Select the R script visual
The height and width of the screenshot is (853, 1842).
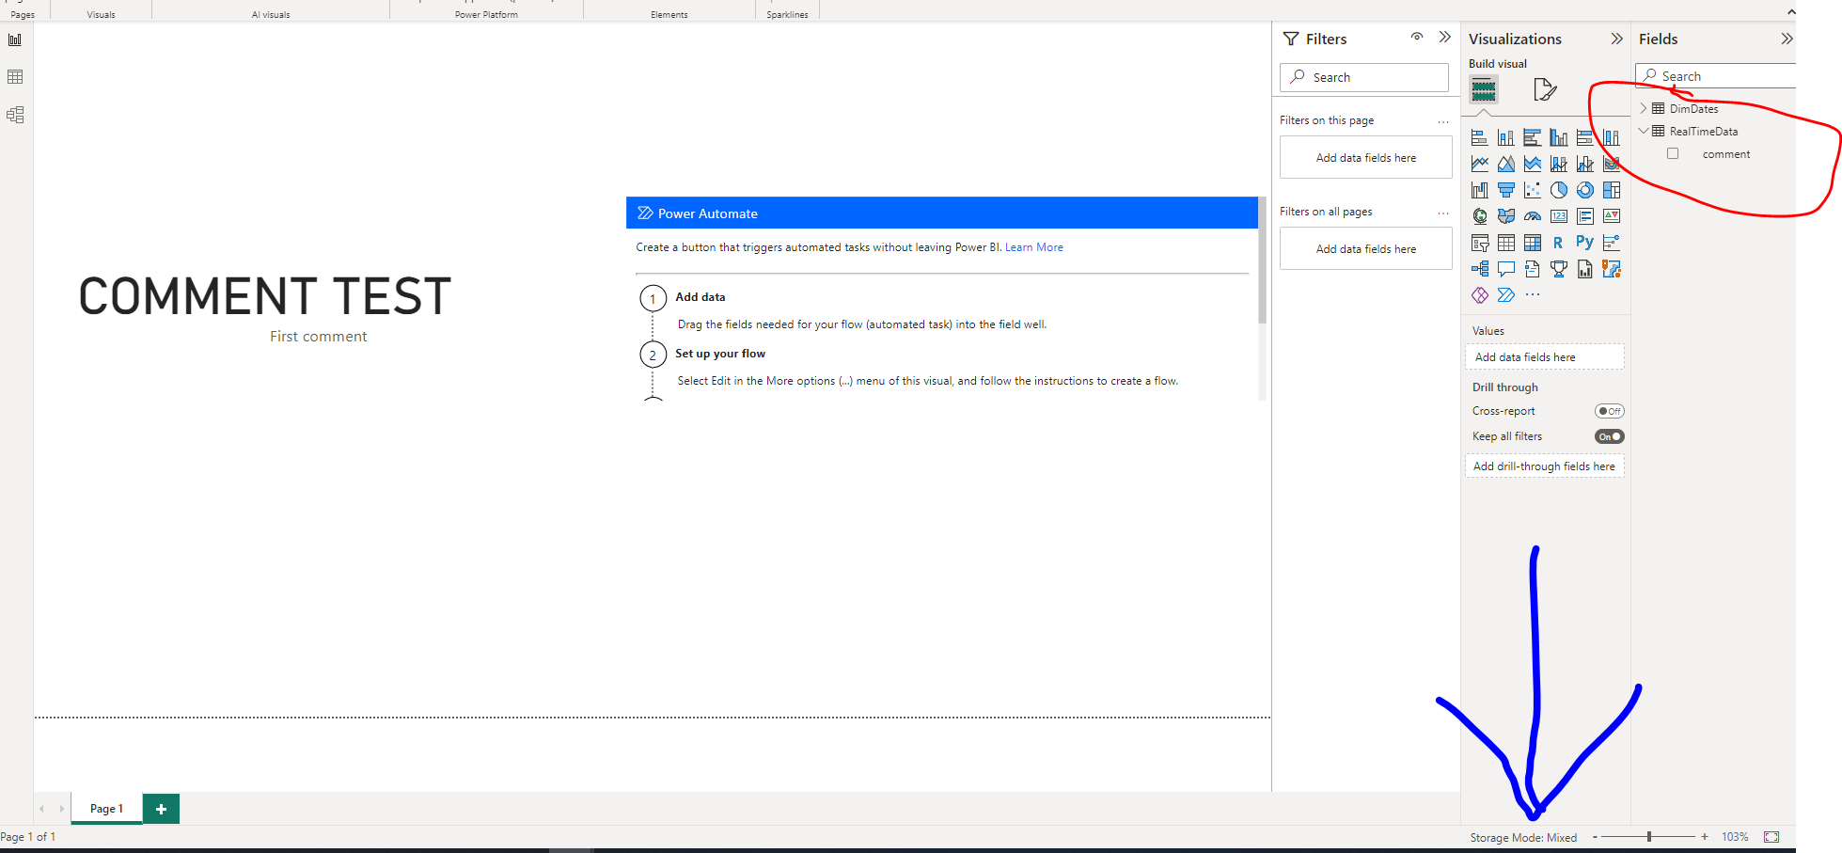click(x=1558, y=243)
